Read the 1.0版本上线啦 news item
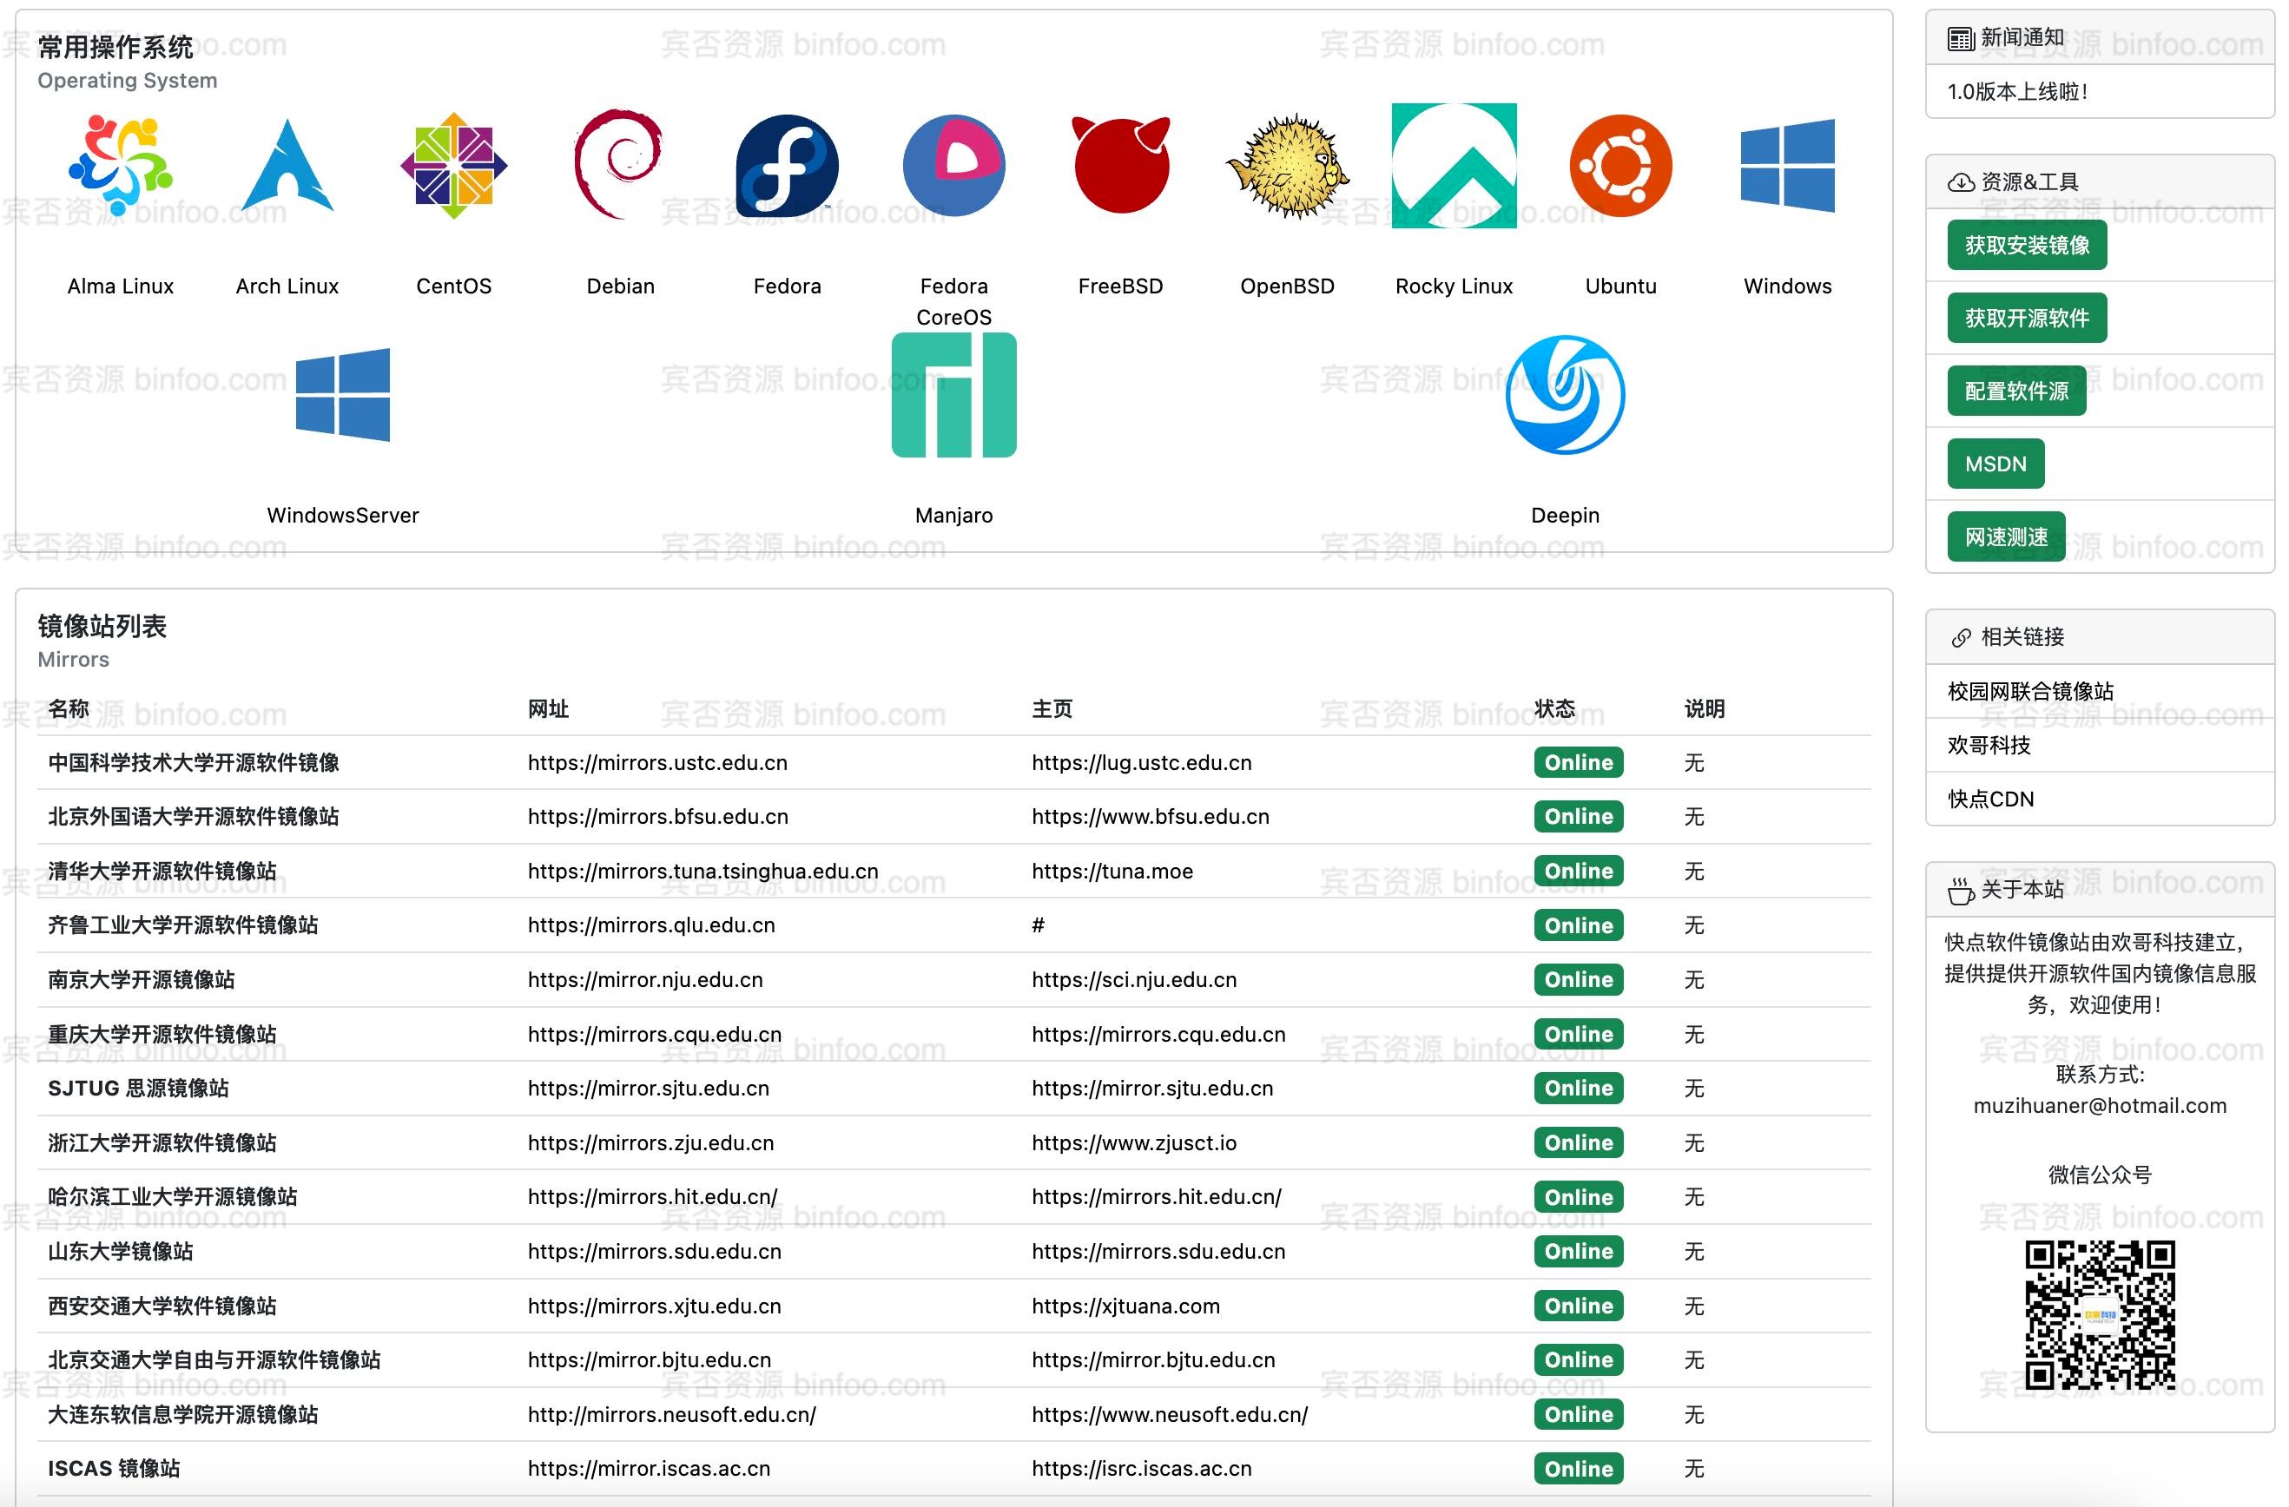The width and height of the screenshot is (2289, 1507). pos(2017,91)
